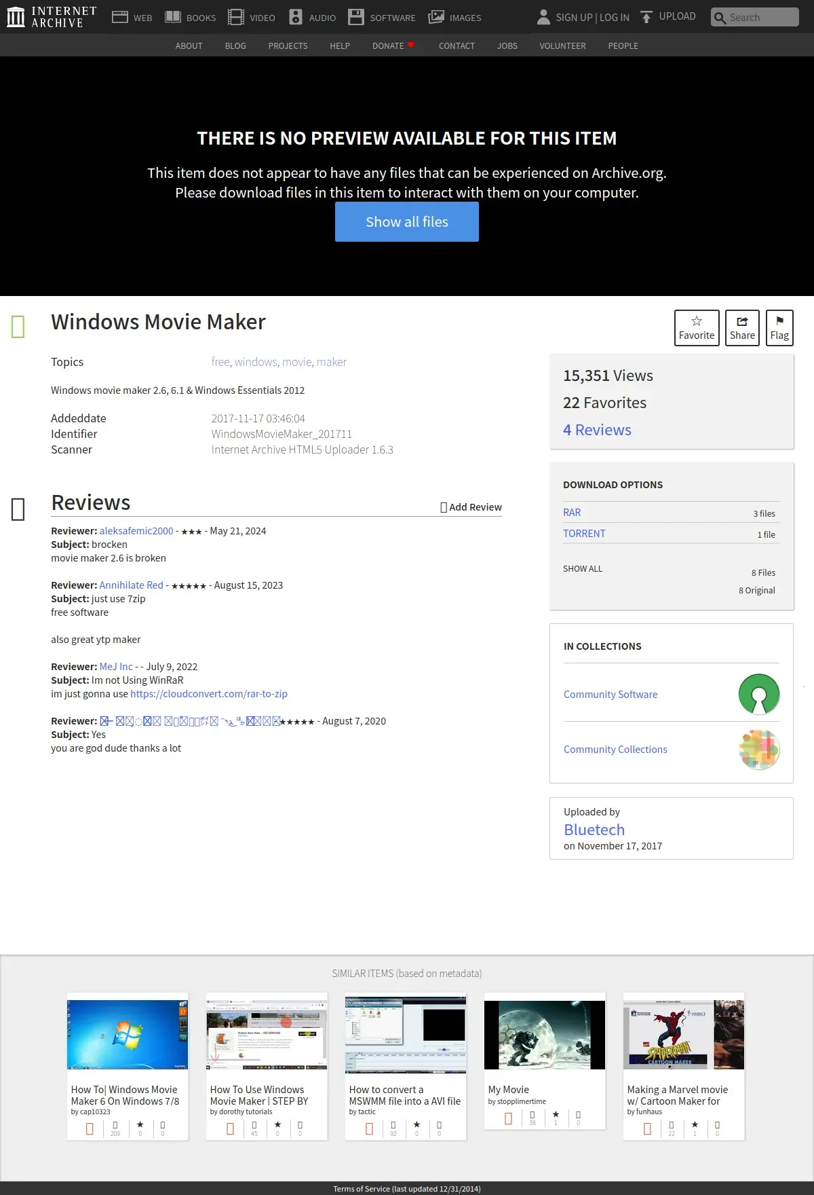Click the Community Collections logo
Screen dimensions: 814x1195
759,749
